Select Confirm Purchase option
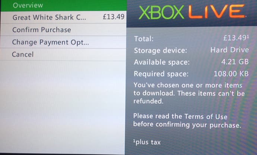257x155 pixels. tap(63, 30)
